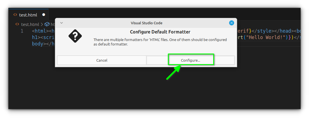Click the Configure Default Formatter heading
Image resolution: width=309 pixels, height=118 pixels.
click(160, 32)
